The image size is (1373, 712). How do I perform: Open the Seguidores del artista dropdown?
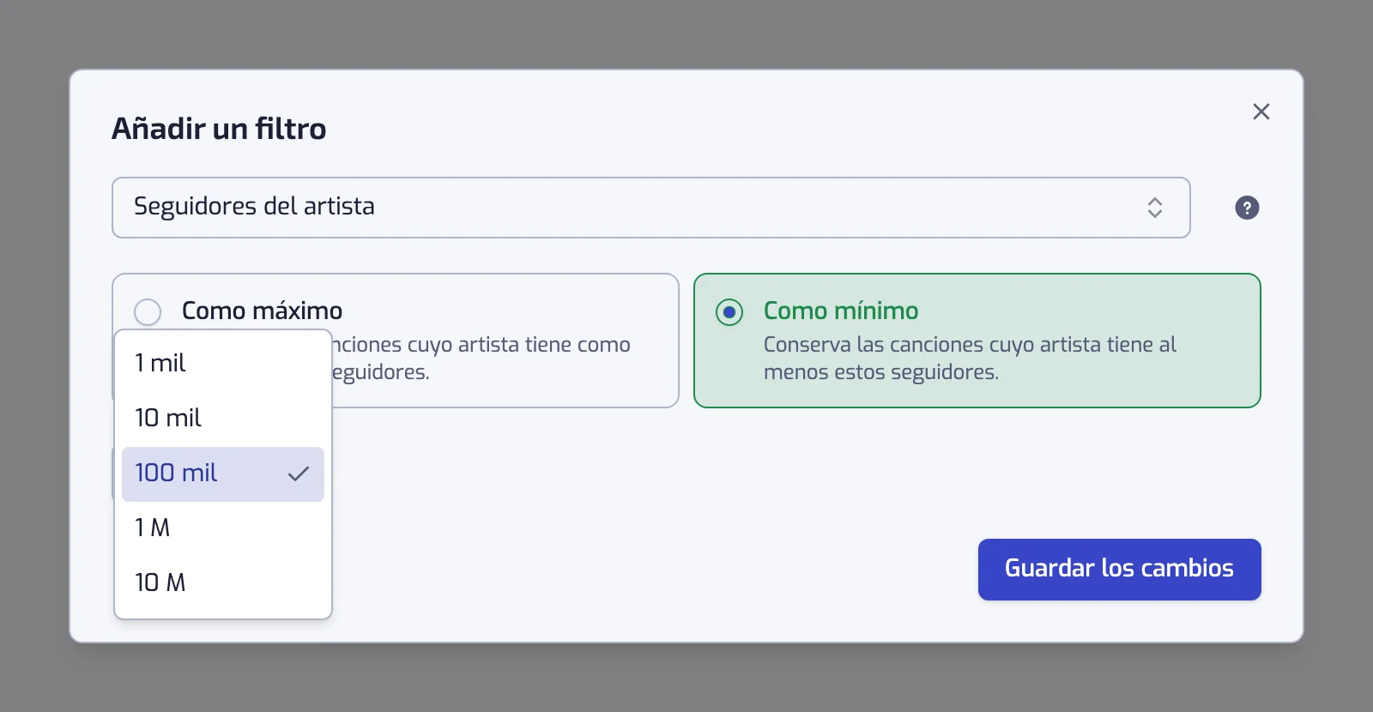pos(650,208)
